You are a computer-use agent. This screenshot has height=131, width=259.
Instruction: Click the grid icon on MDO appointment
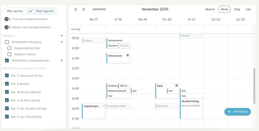tap(177, 86)
